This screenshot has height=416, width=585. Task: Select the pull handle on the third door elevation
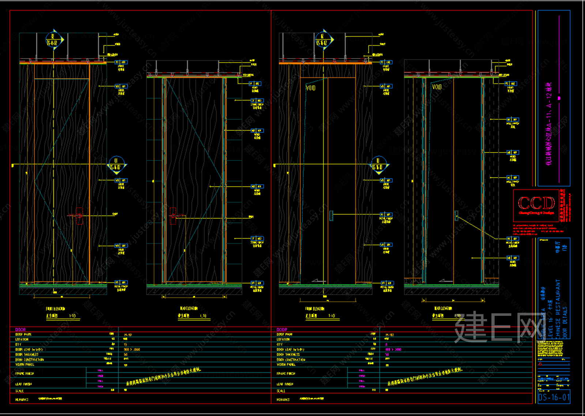click(x=331, y=216)
